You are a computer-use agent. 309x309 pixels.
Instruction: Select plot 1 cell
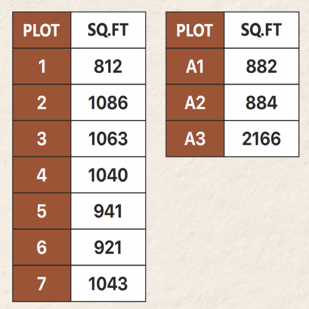pyautogui.click(x=42, y=66)
